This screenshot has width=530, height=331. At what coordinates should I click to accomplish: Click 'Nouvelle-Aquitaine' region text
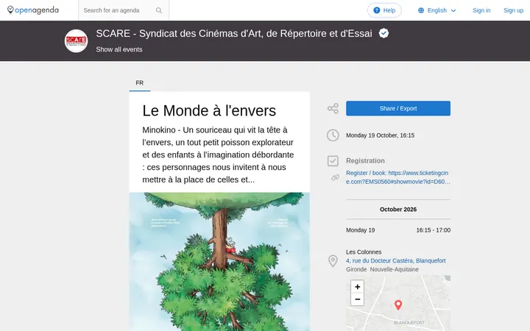pos(394,269)
